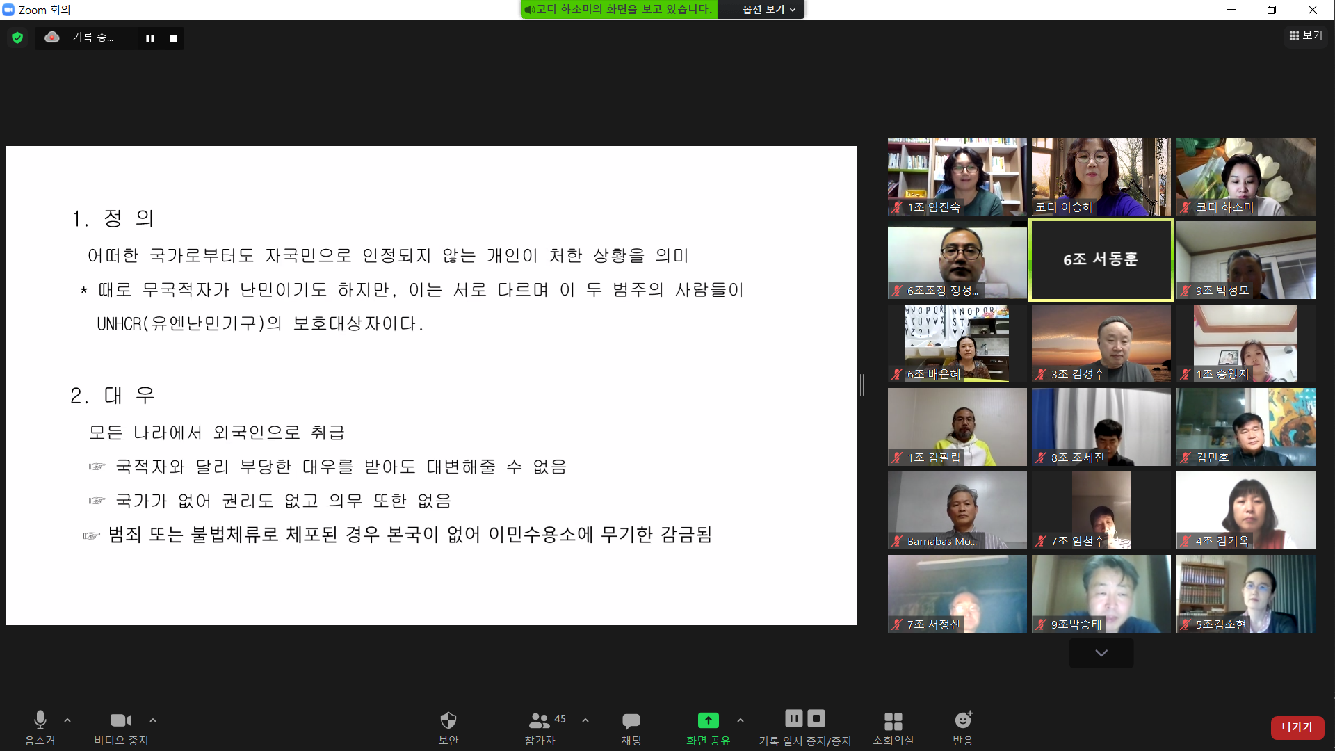Stop recording via top-left stop square
Screen dimensions: 1335x751
pos(173,38)
